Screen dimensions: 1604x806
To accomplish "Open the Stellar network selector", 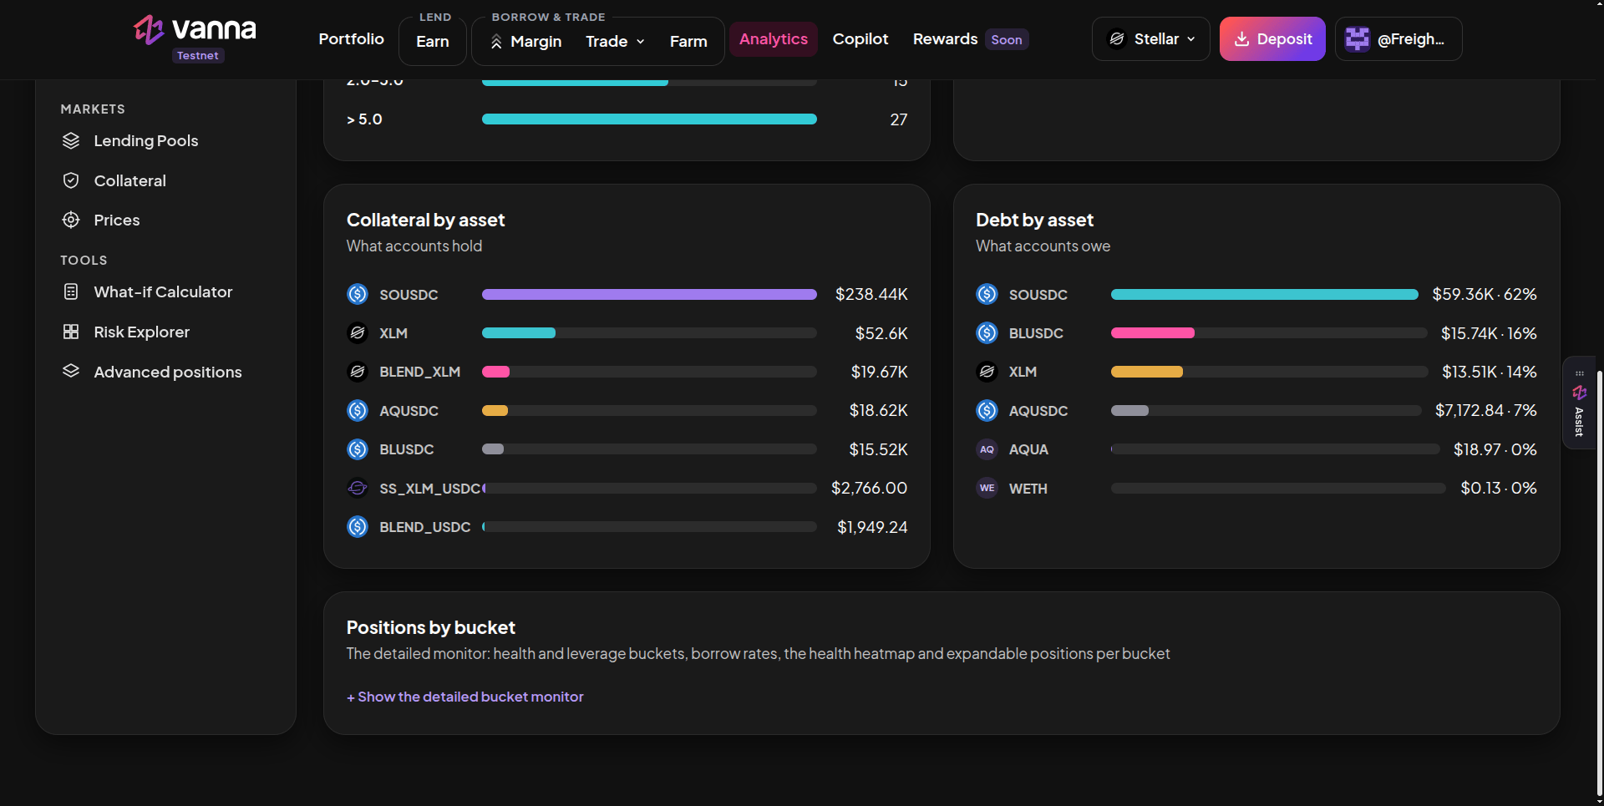I will pyautogui.click(x=1150, y=39).
